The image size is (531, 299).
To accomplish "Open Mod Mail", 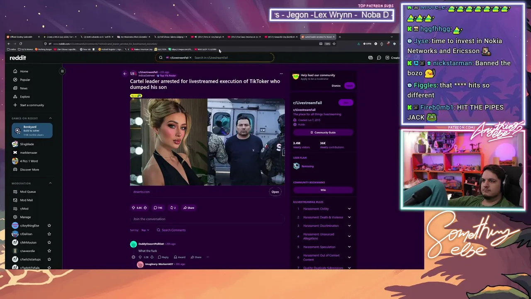I will click(26, 200).
